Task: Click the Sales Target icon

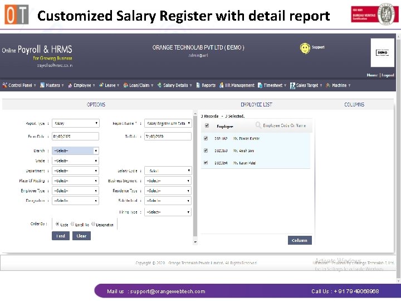Action: pyautogui.click(x=292, y=85)
